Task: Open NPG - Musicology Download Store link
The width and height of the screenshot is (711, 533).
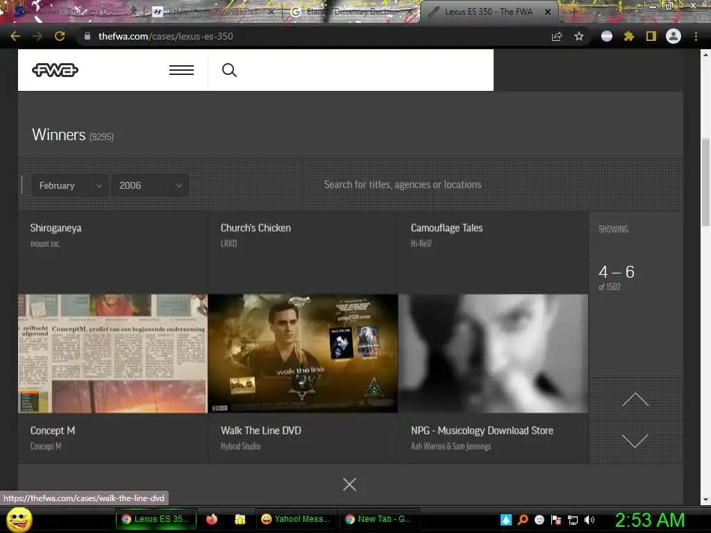Action: click(x=482, y=430)
